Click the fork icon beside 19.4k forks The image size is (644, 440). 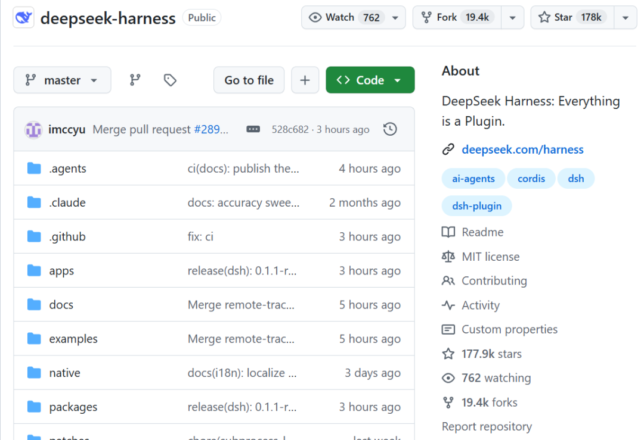(x=448, y=402)
